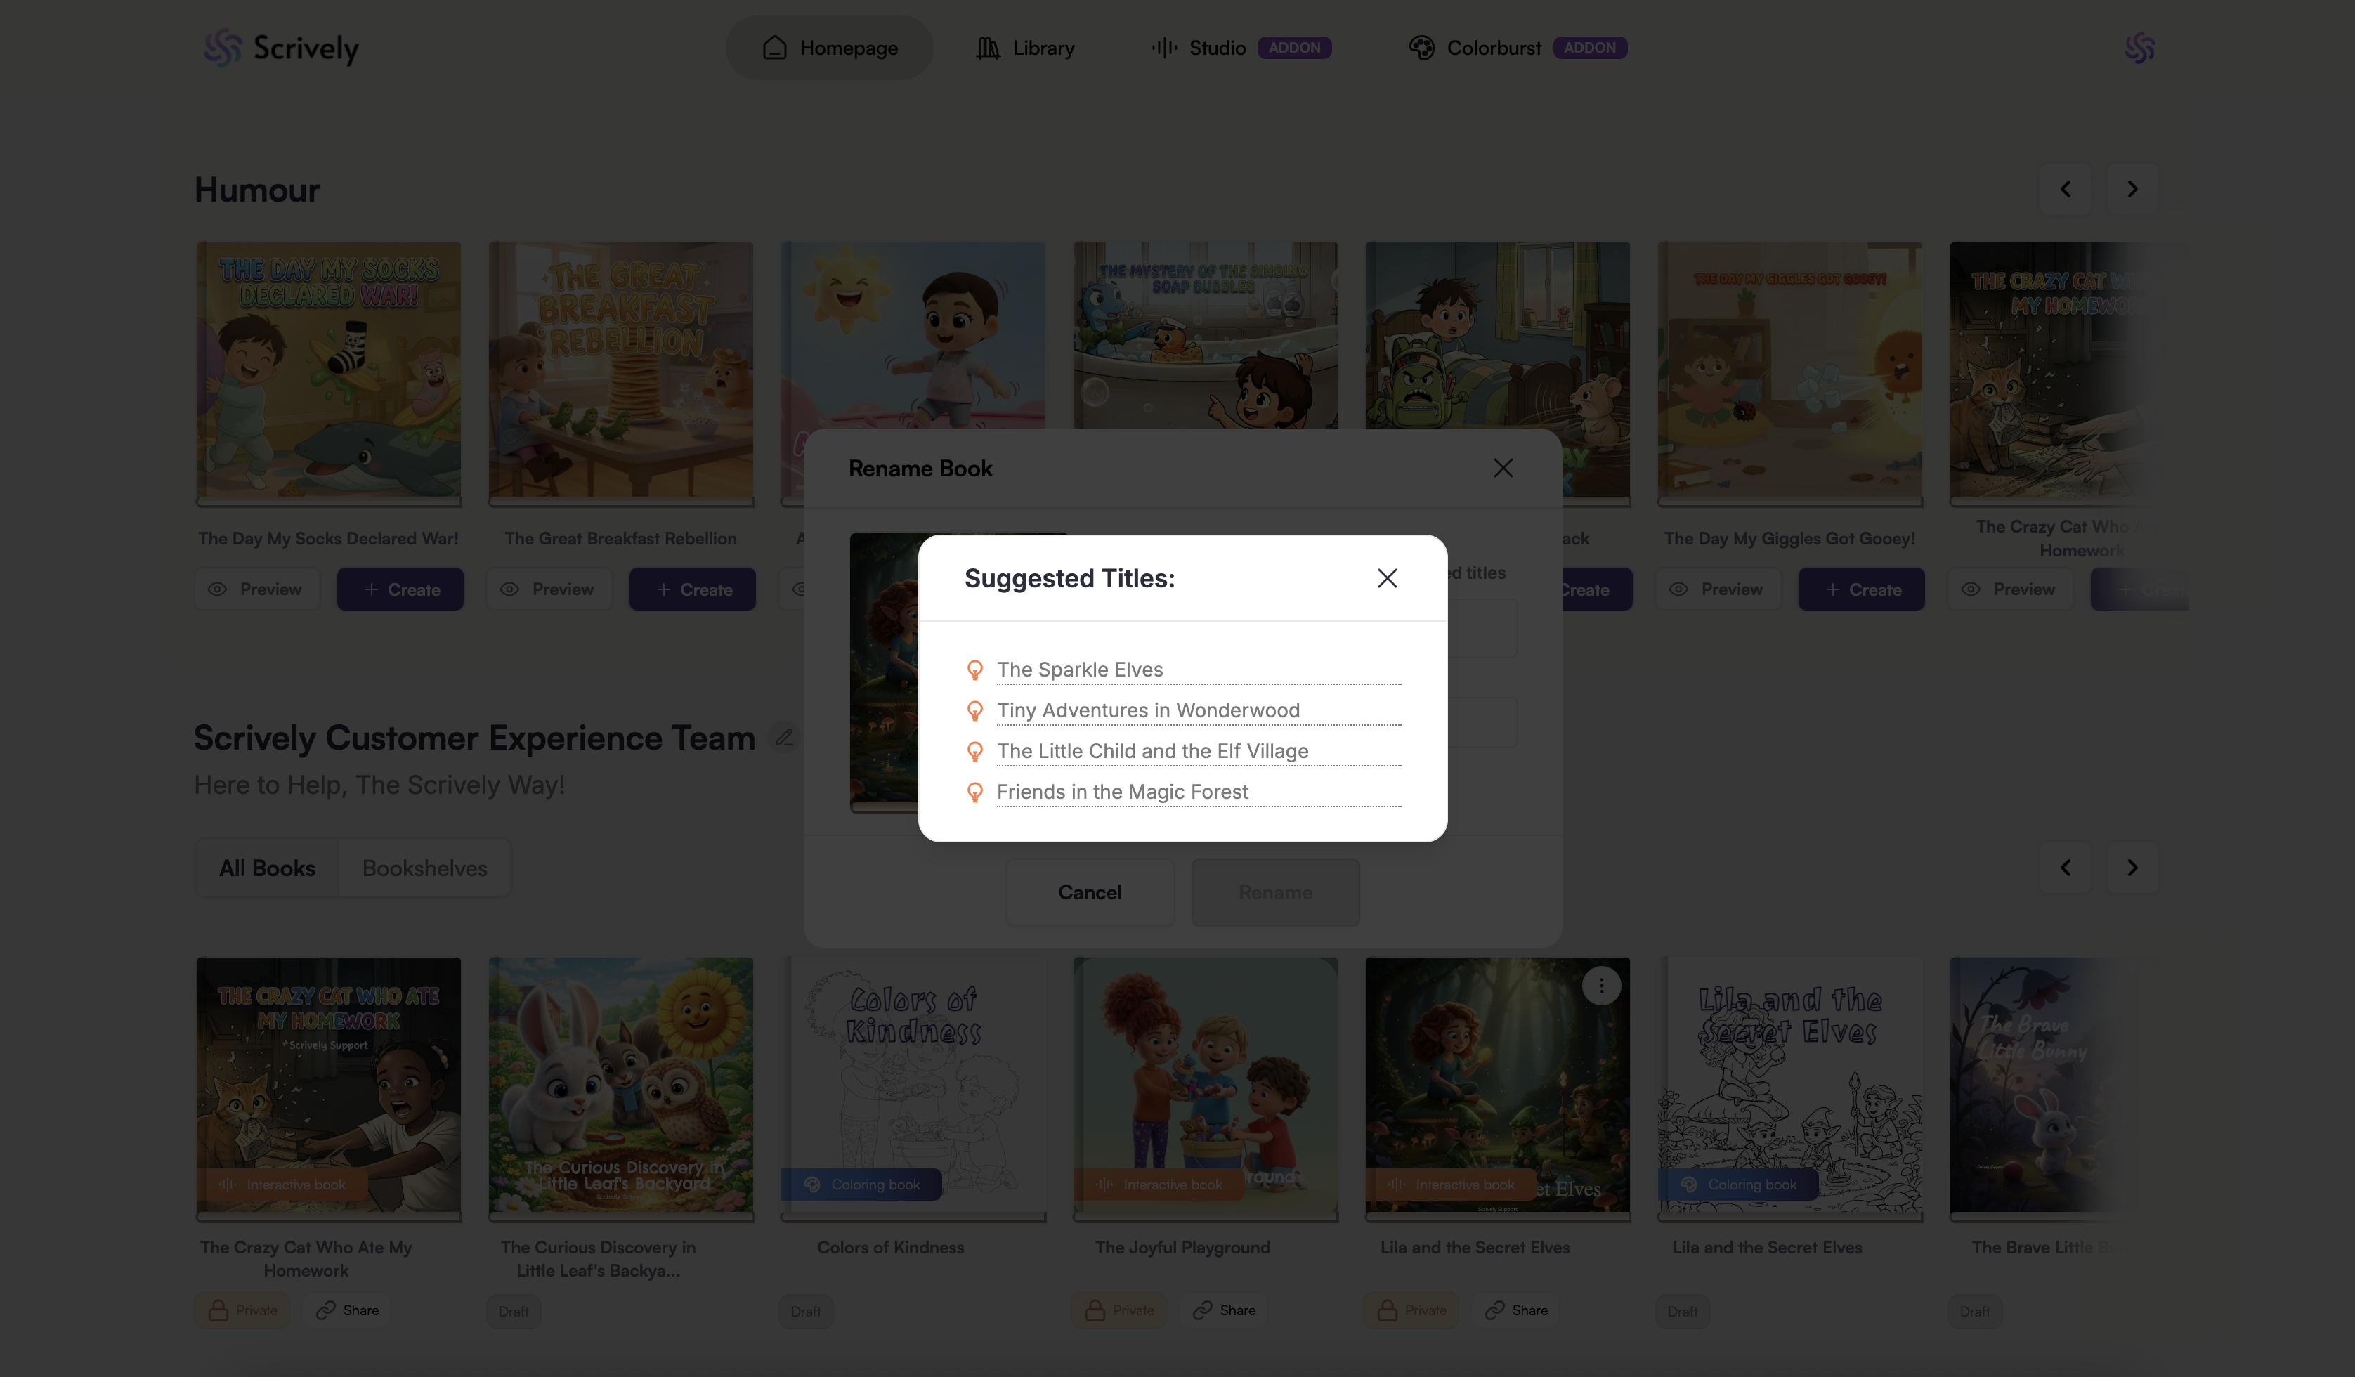Open the Library tab
The width and height of the screenshot is (2355, 1377).
[1025, 48]
